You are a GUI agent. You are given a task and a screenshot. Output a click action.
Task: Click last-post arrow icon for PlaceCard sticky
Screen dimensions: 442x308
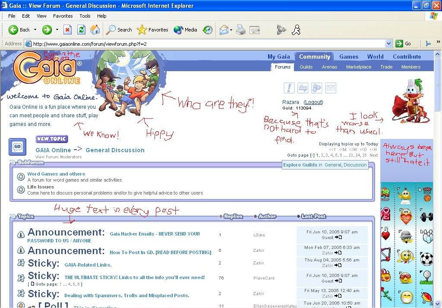[x=338, y=281]
